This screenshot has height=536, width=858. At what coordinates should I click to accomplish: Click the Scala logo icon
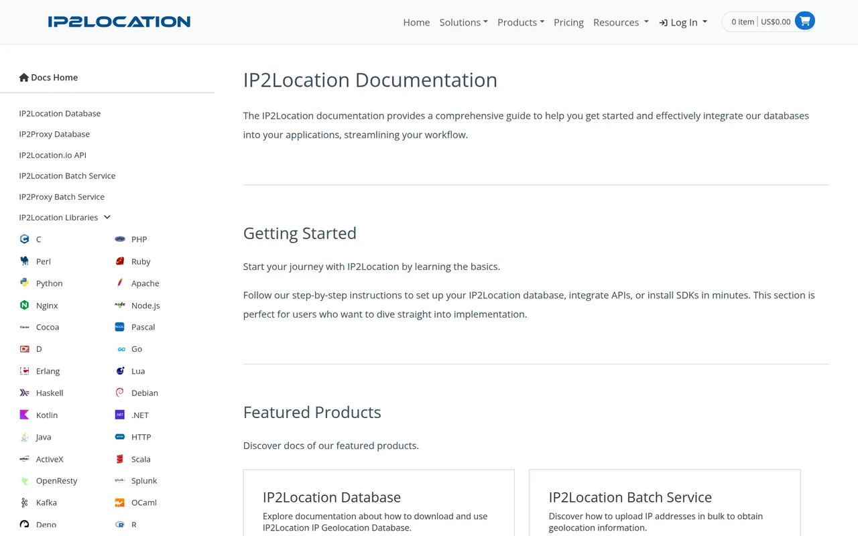click(120, 459)
